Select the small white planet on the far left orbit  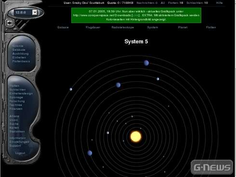[71, 89]
